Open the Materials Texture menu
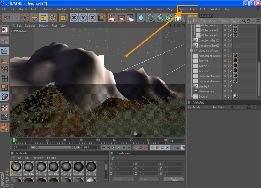The height and width of the screenshot is (188, 261). pyautogui.click(x=51, y=158)
